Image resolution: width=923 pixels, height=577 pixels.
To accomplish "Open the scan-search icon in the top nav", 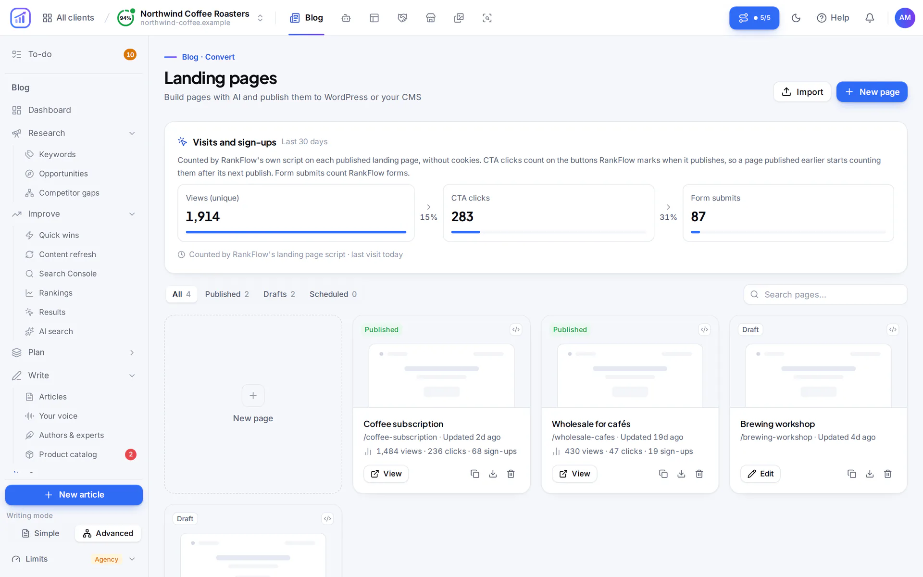I will 487,18.
